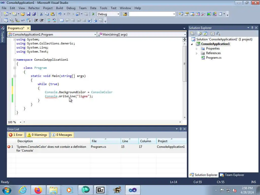Click the Find in Files icon
The width and height of the screenshot is (260, 195).
click(x=125, y=14)
